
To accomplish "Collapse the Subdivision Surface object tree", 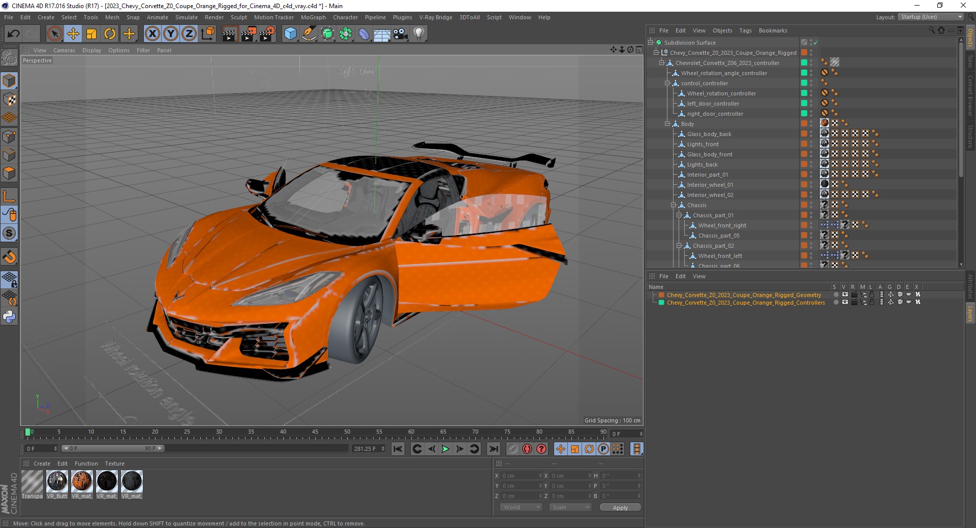I will 650,43.
